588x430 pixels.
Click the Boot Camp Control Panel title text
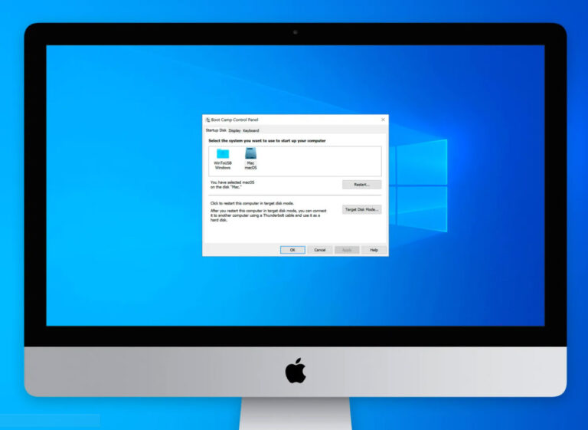tap(234, 120)
